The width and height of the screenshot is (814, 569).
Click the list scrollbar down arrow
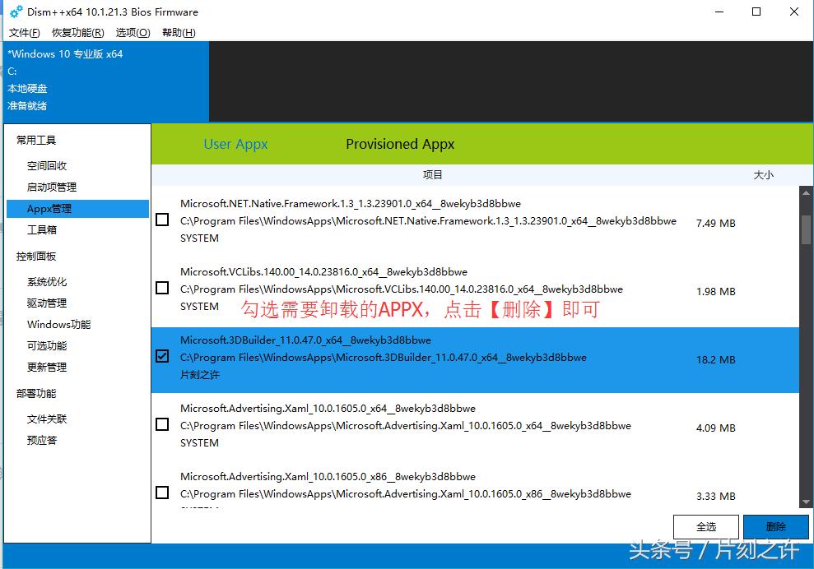coord(807,502)
